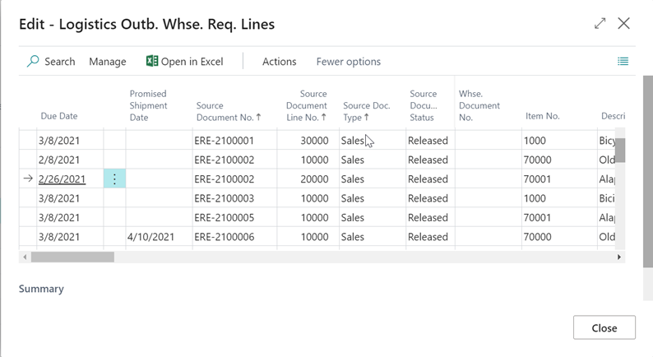Image resolution: width=653 pixels, height=357 pixels.
Task: Click the Search magnifier icon
Action: (x=33, y=62)
